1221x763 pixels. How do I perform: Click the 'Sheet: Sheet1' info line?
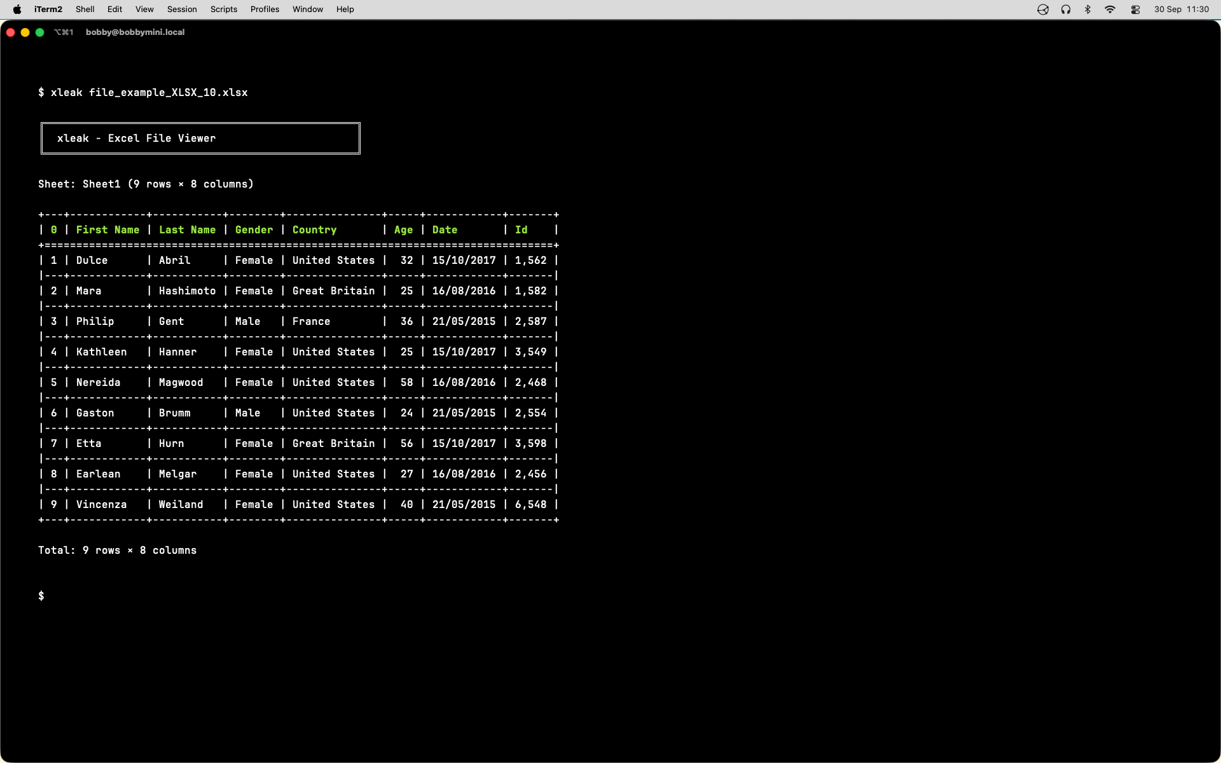pyautogui.click(x=146, y=184)
